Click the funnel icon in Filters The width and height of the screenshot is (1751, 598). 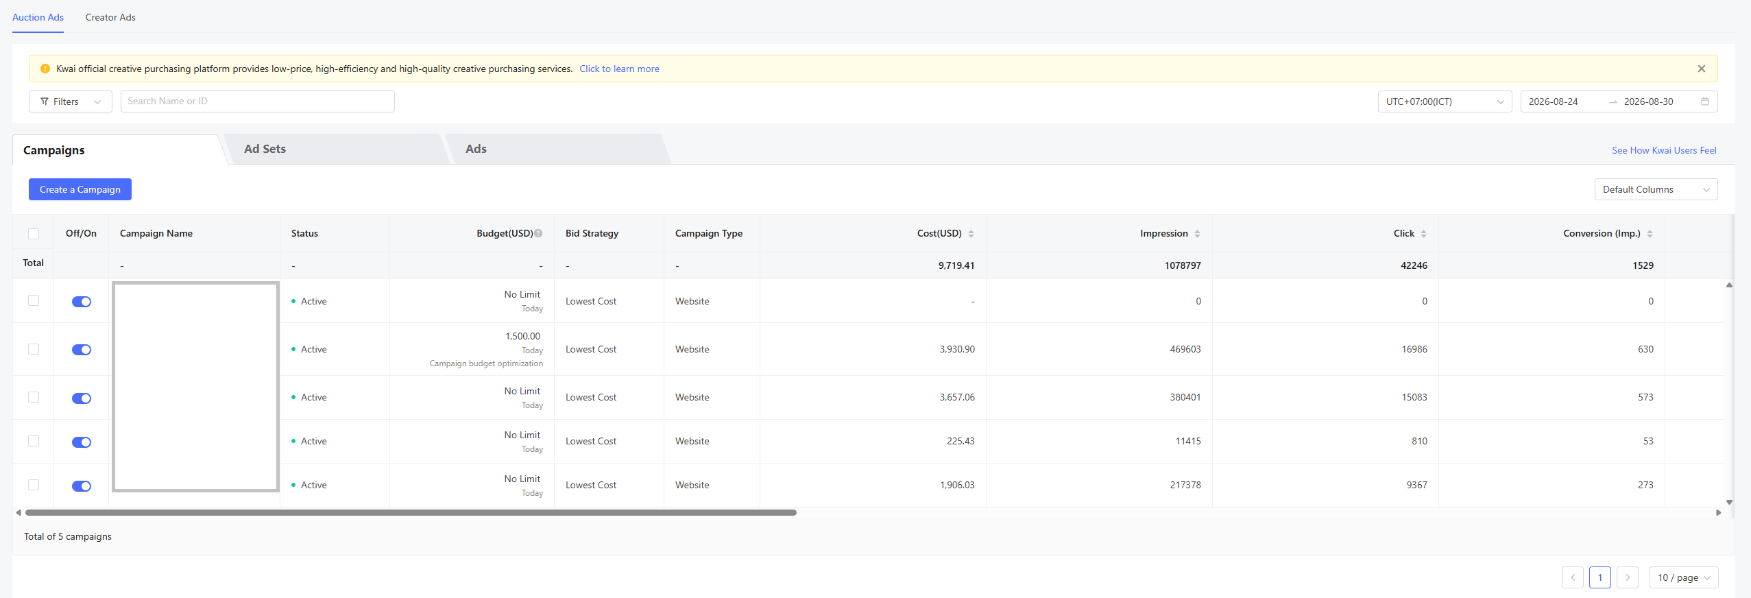(45, 101)
